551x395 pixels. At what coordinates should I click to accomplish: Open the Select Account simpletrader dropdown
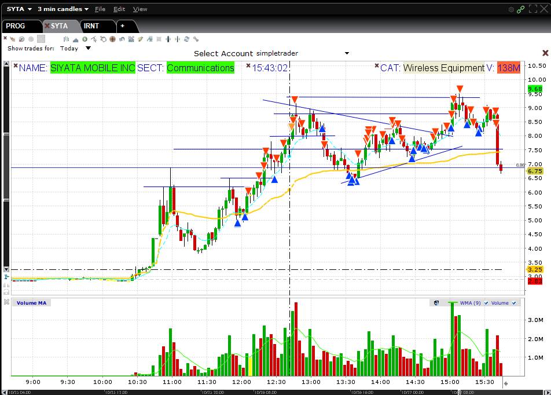click(x=346, y=53)
